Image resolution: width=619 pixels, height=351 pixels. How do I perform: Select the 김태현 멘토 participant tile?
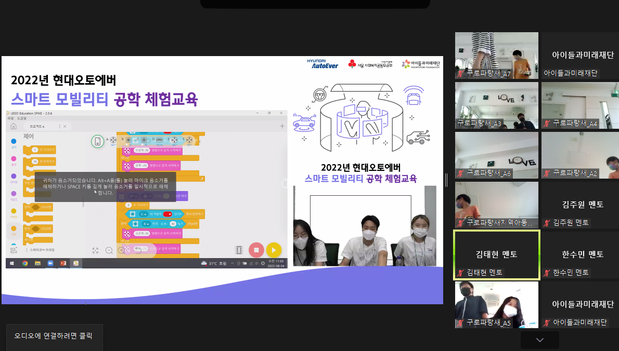(496, 254)
